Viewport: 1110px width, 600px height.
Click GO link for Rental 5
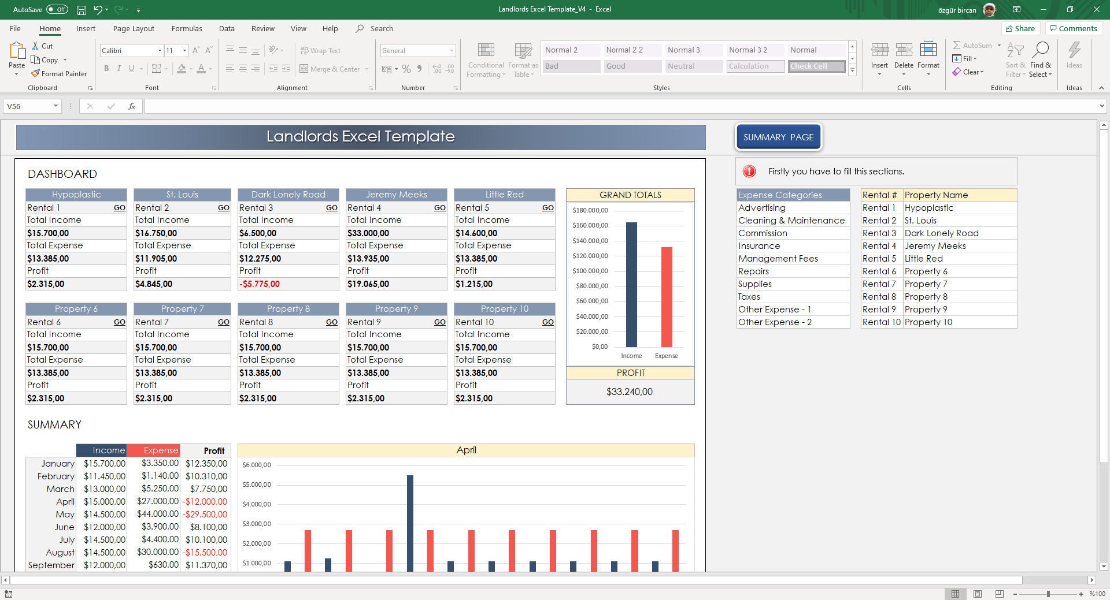click(x=548, y=208)
